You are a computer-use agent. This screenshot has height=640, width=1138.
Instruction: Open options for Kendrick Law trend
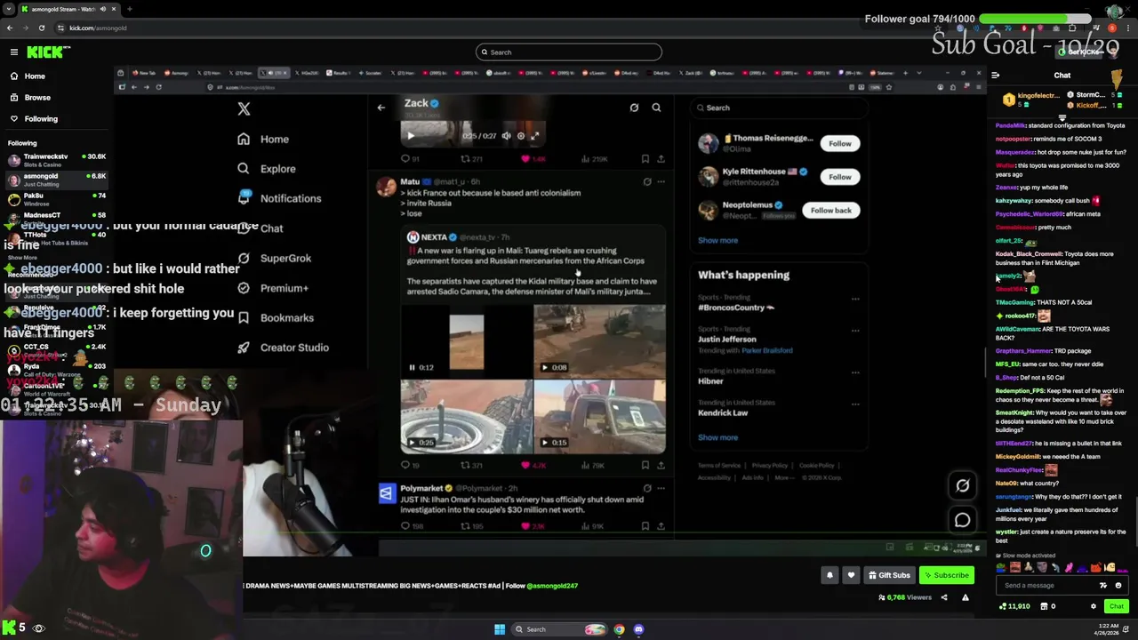(855, 404)
